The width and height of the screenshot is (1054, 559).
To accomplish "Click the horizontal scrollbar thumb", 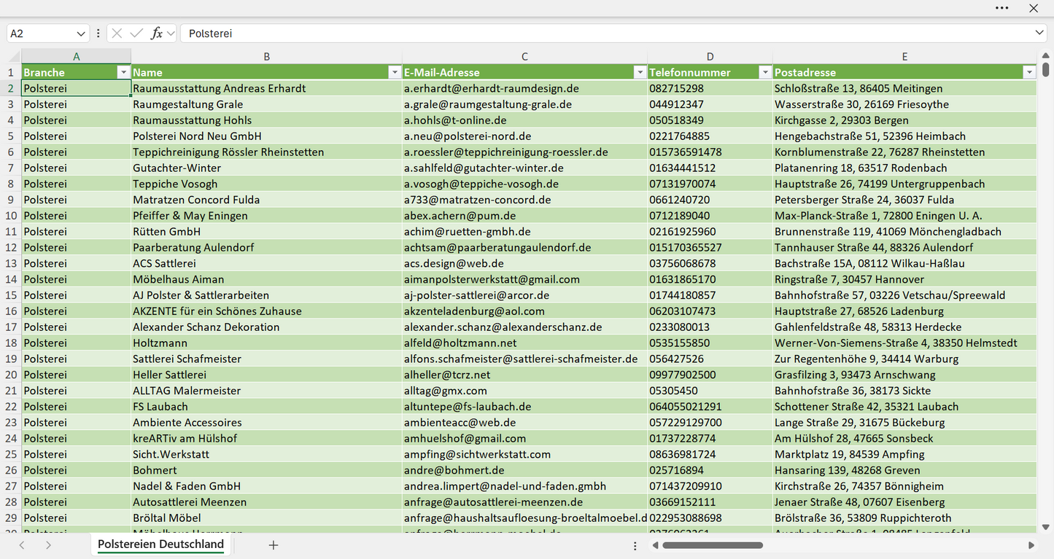I will pos(712,545).
